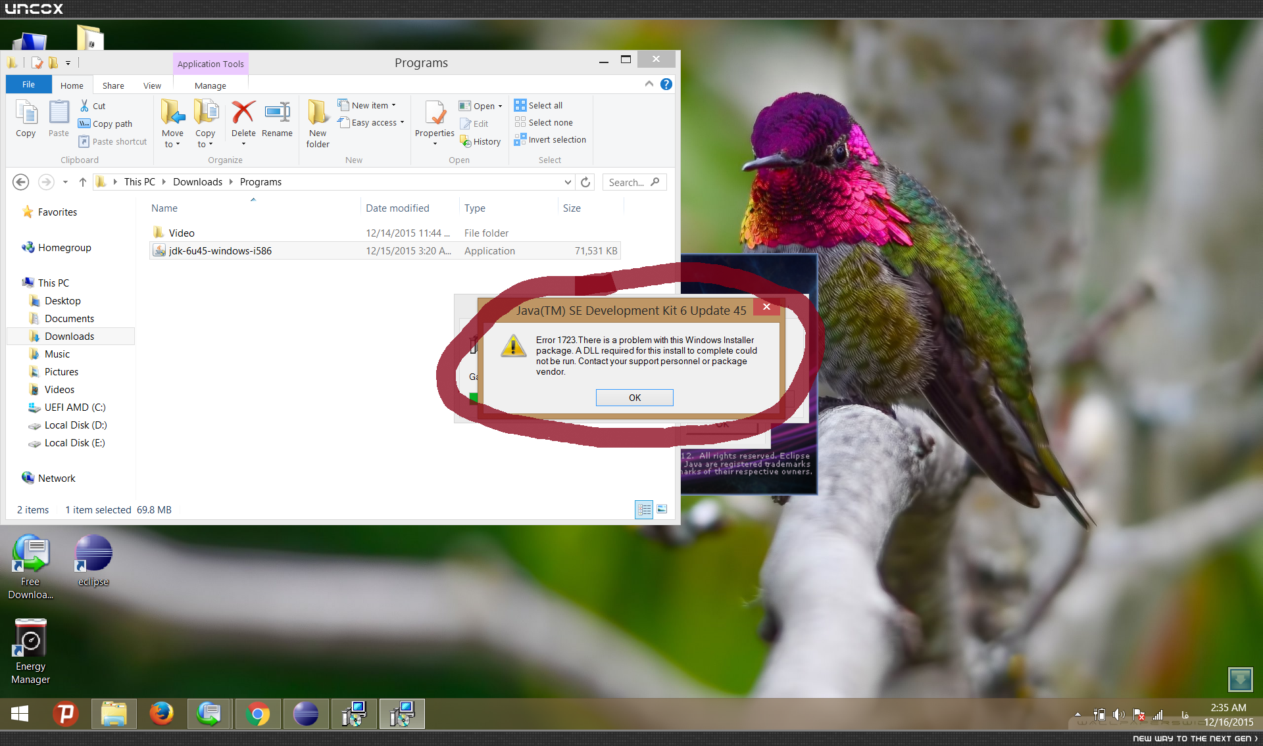
Task: Open the File menu tab
Action: tap(28, 85)
